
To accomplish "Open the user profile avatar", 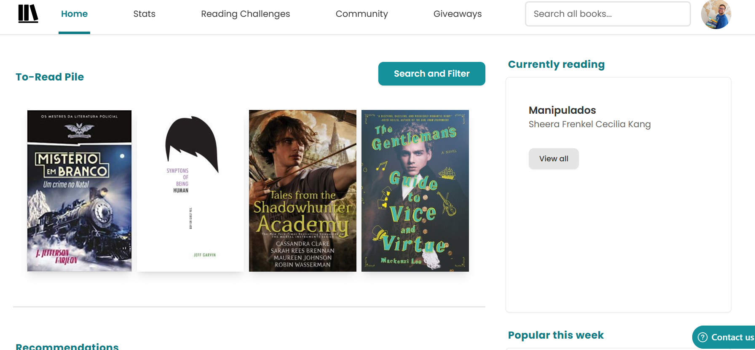I will pos(716,14).
